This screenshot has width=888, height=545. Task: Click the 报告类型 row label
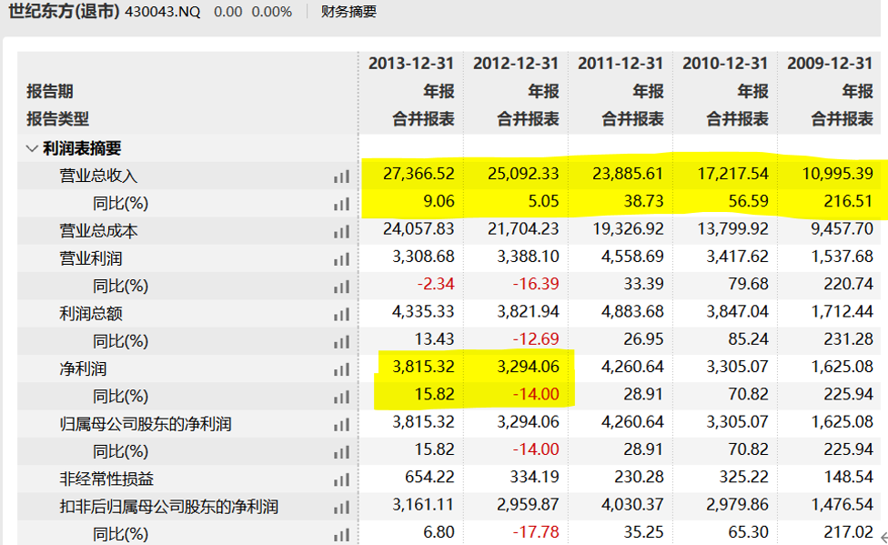[x=57, y=119]
